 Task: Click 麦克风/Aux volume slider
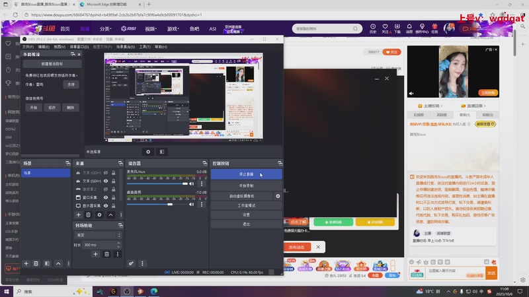[157, 184]
